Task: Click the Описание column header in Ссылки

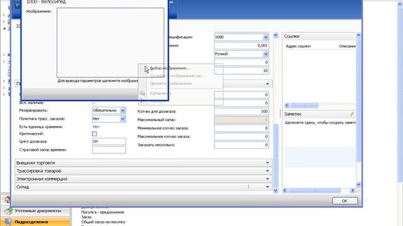Action: coord(347,46)
